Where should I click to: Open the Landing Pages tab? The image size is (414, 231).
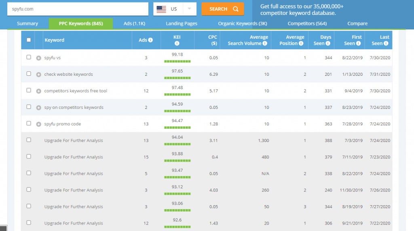click(x=182, y=23)
